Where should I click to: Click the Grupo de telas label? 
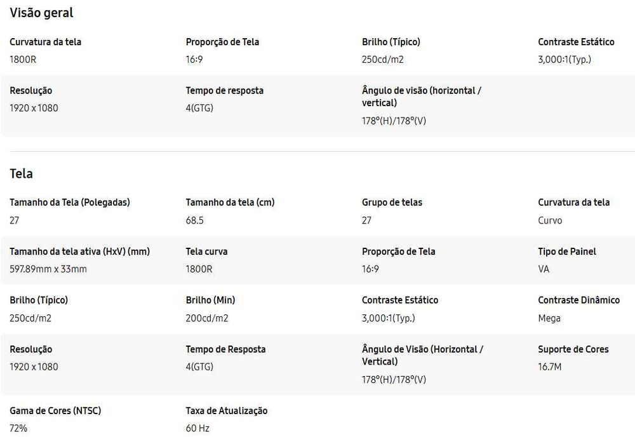[x=392, y=203]
